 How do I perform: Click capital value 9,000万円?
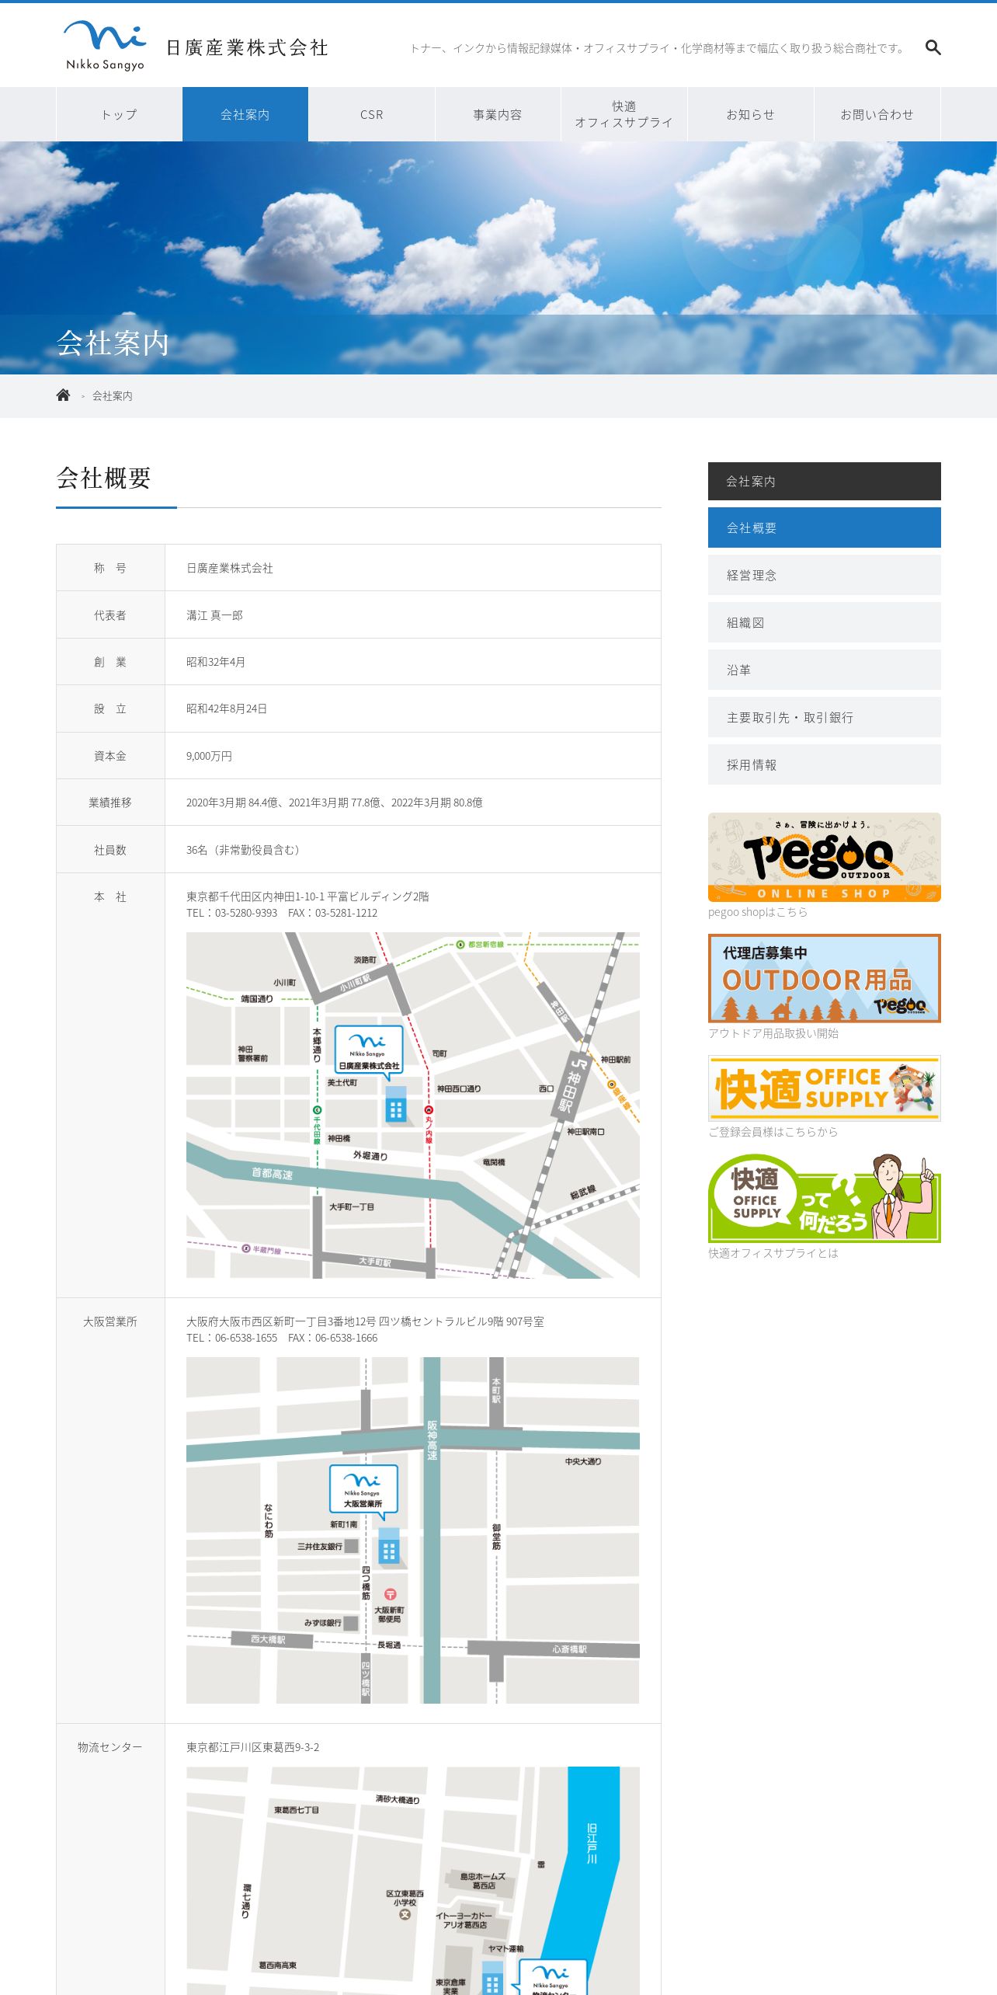pos(209,756)
